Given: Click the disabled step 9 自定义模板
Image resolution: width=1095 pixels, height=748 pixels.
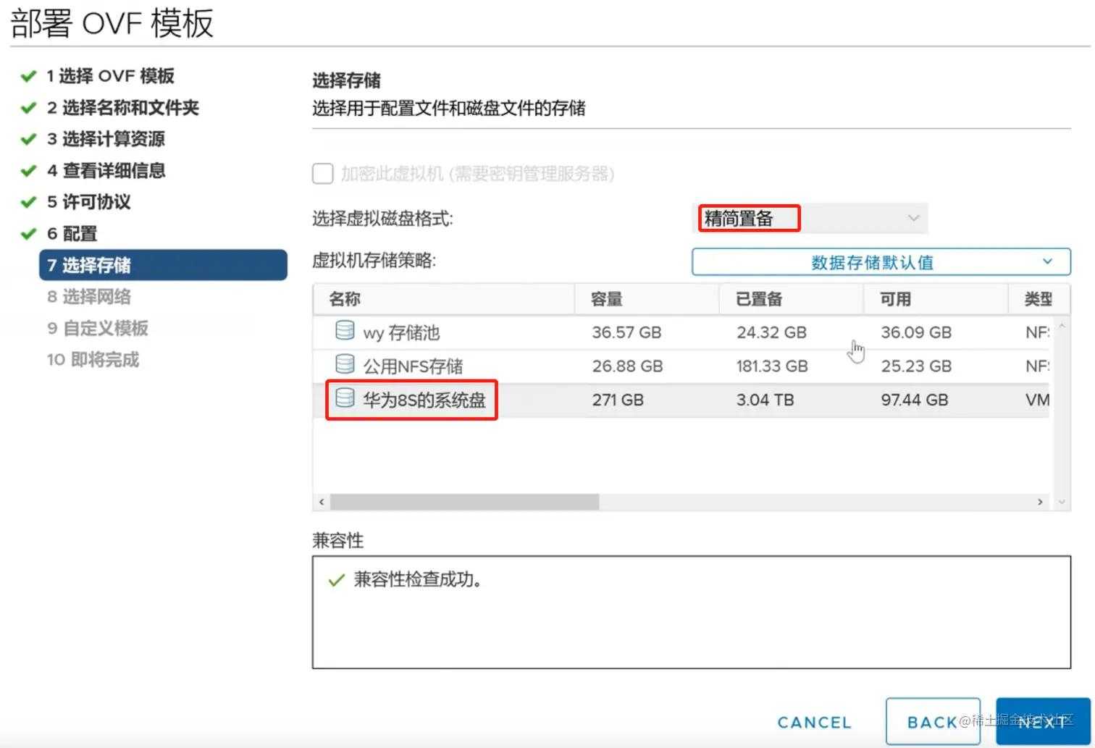Looking at the screenshot, I should 98,328.
